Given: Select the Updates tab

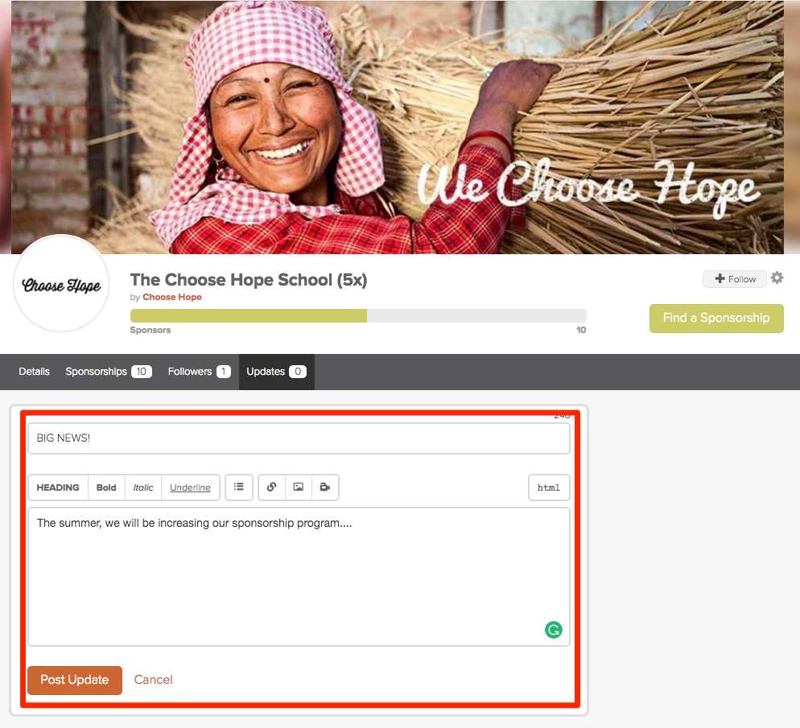Looking at the screenshot, I should point(277,372).
